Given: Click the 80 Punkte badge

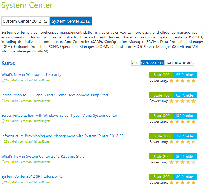Looking at the screenshot, I should [185, 156].
